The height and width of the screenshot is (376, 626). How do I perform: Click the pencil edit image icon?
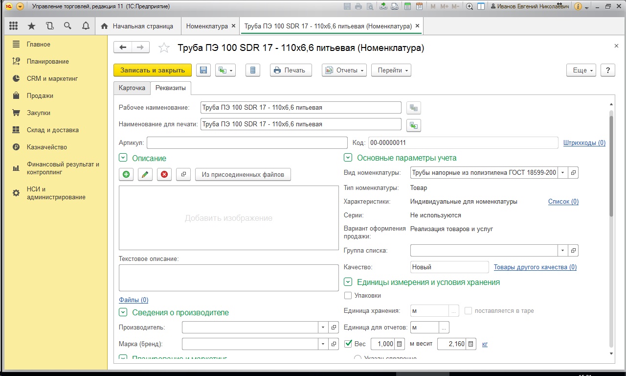145,174
